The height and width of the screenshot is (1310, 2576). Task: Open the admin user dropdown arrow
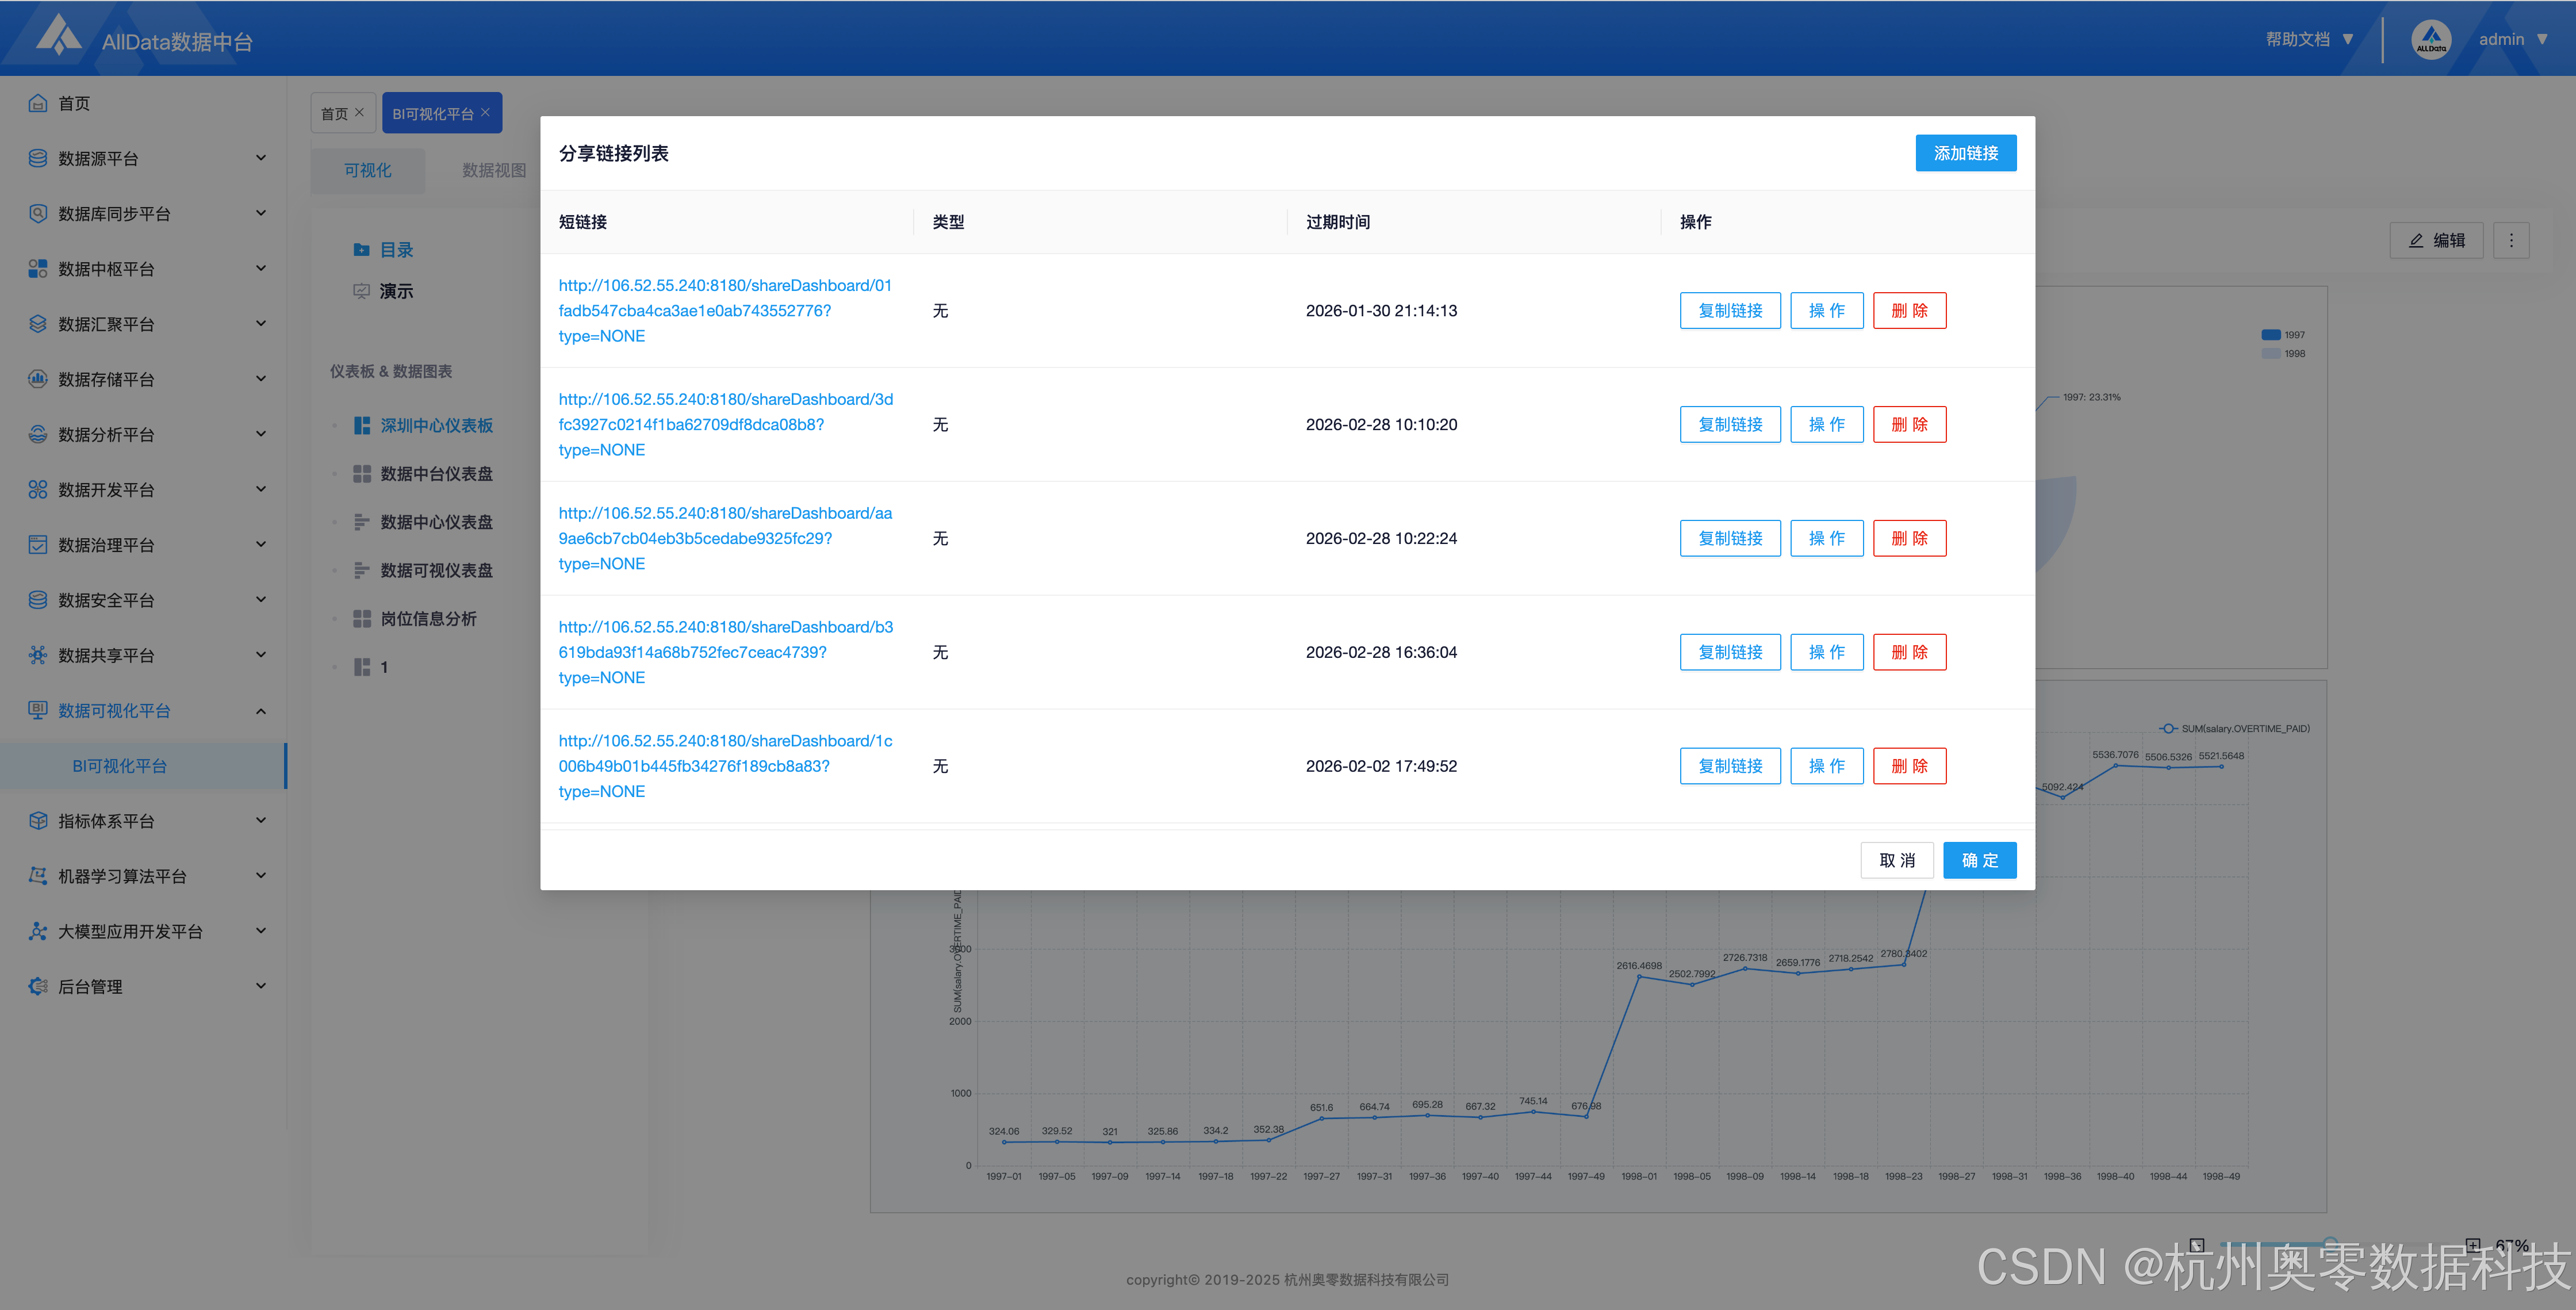[x=2542, y=40]
